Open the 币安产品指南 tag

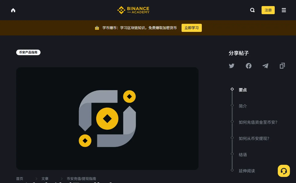pyautogui.click(x=28, y=52)
